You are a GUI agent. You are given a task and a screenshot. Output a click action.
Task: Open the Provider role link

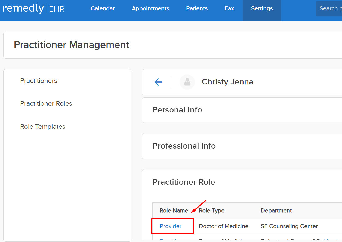tap(171, 226)
